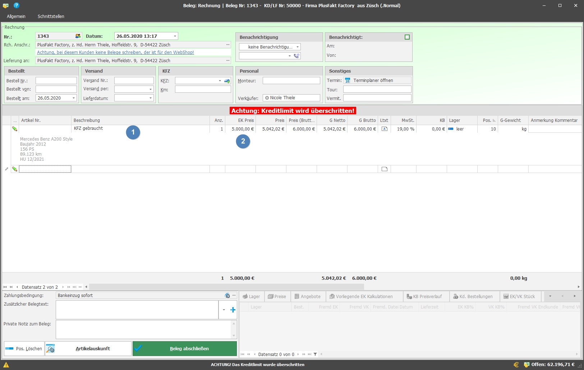Image resolution: width=584 pixels, height=370 pixels.
Task: Open the Lieferdatum dropdown
Action: (x=151, y=98)
